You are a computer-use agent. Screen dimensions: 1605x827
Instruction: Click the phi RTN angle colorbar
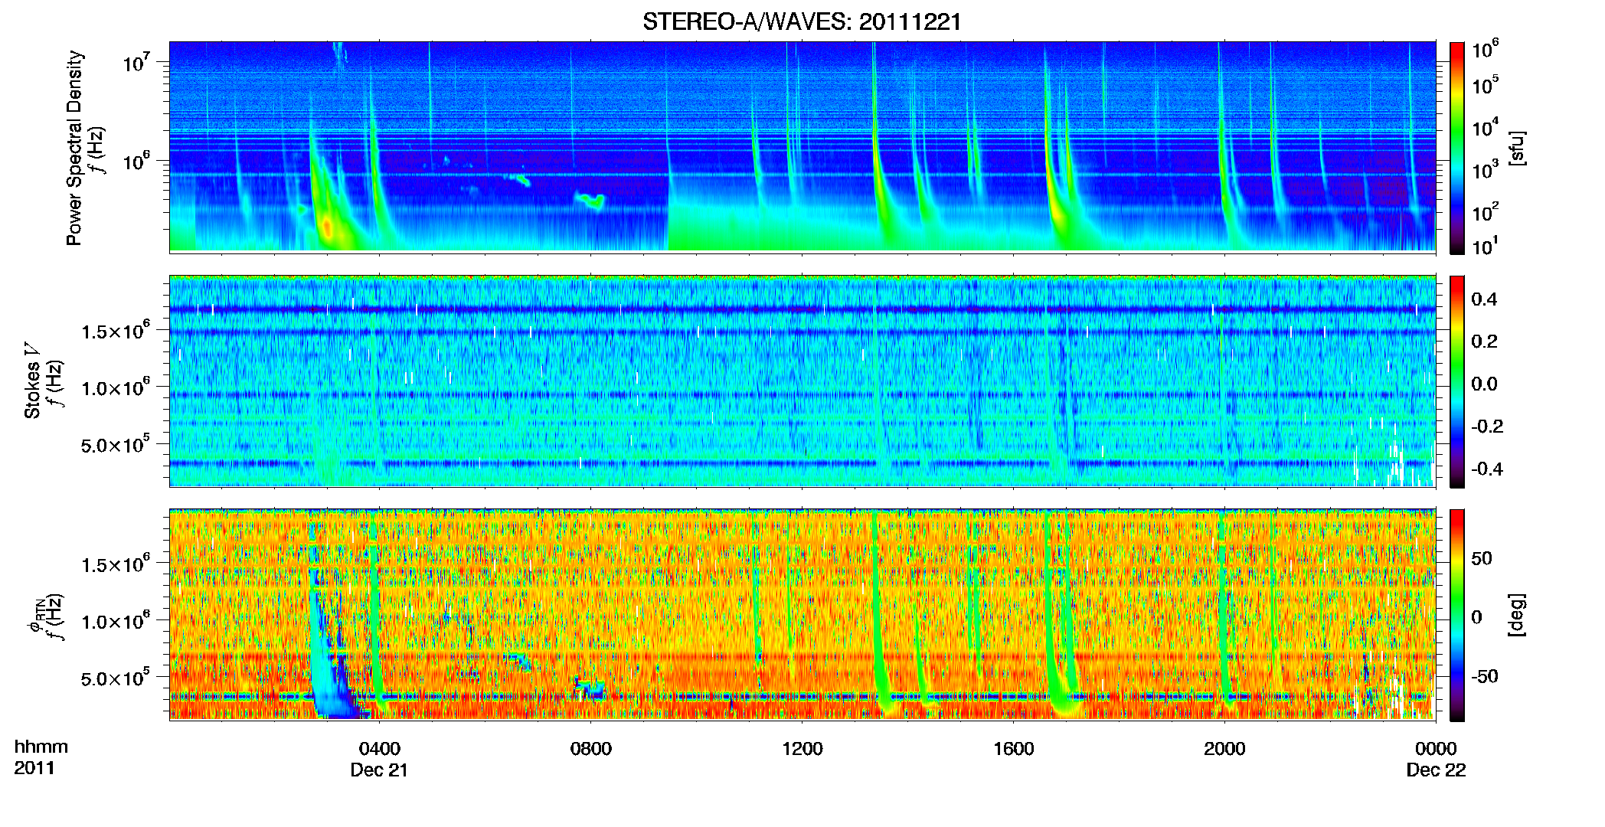1456,615
